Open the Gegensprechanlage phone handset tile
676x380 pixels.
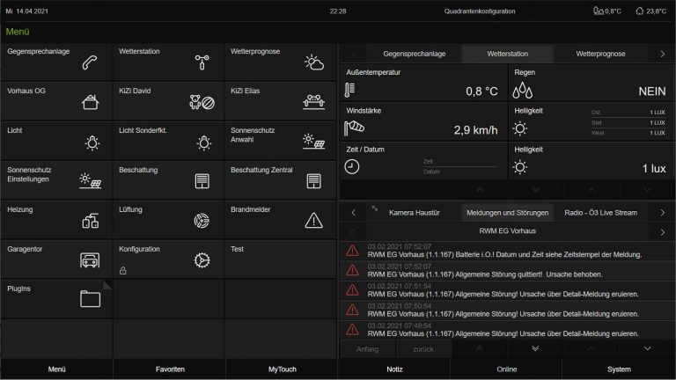coord(89,62)
